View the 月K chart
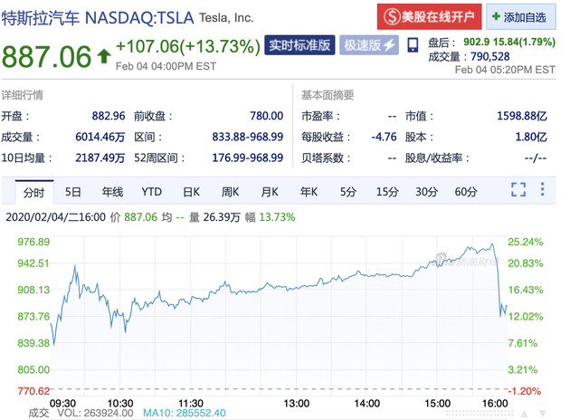The width and height of the screenshot is (570, 420). (x=270, y=191)
